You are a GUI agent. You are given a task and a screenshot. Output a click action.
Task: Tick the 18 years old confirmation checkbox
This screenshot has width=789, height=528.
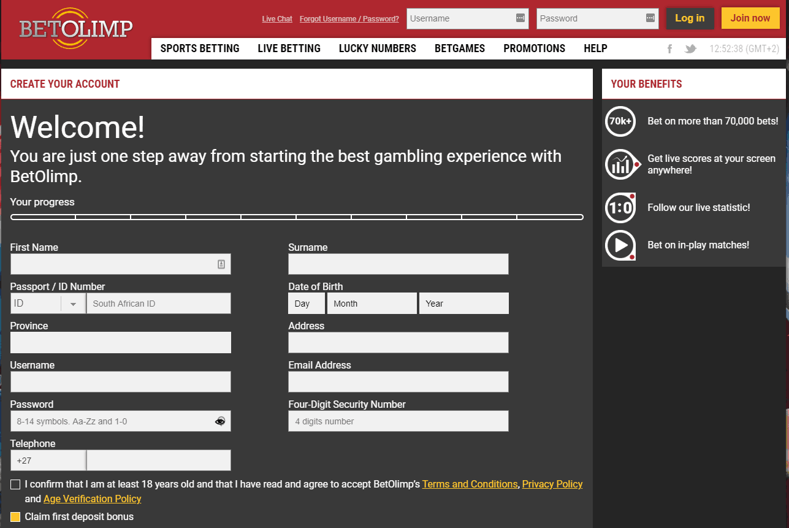point(15,484)
